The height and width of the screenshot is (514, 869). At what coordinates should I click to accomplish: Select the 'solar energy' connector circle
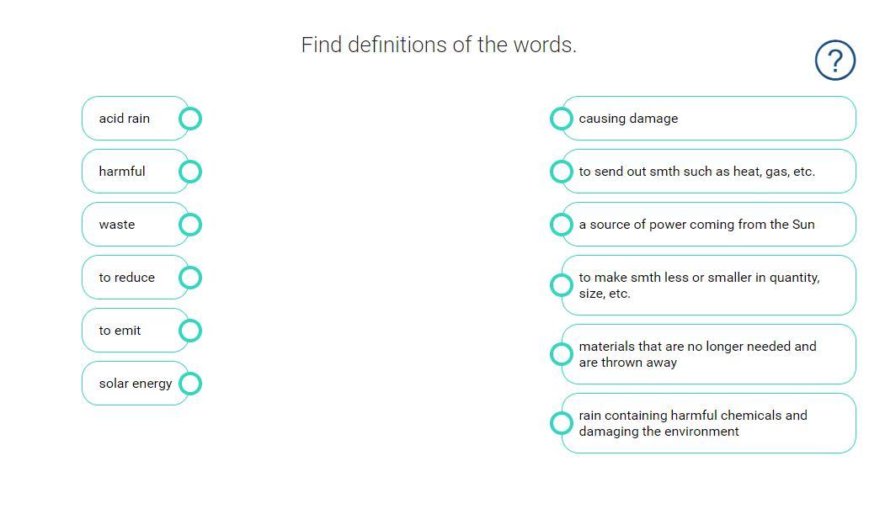tap(190, 384)
